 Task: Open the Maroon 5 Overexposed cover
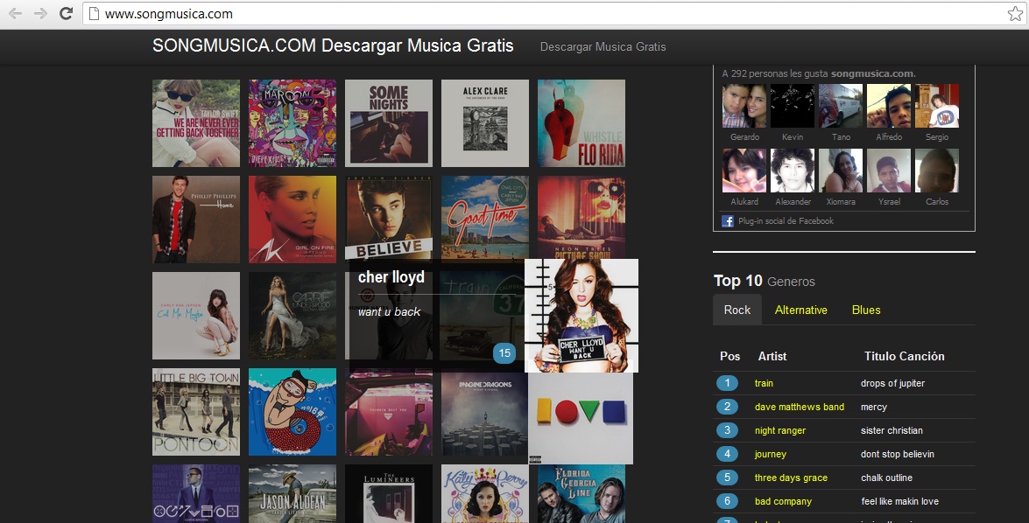click(292, 123)
